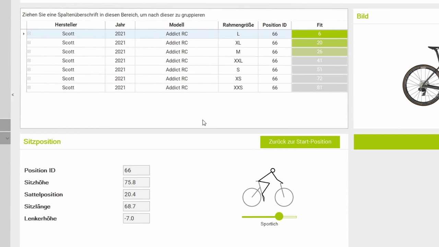Screen dimensions: 439x247
Task: Select frame size XXS cell
Action: [238, 87]
